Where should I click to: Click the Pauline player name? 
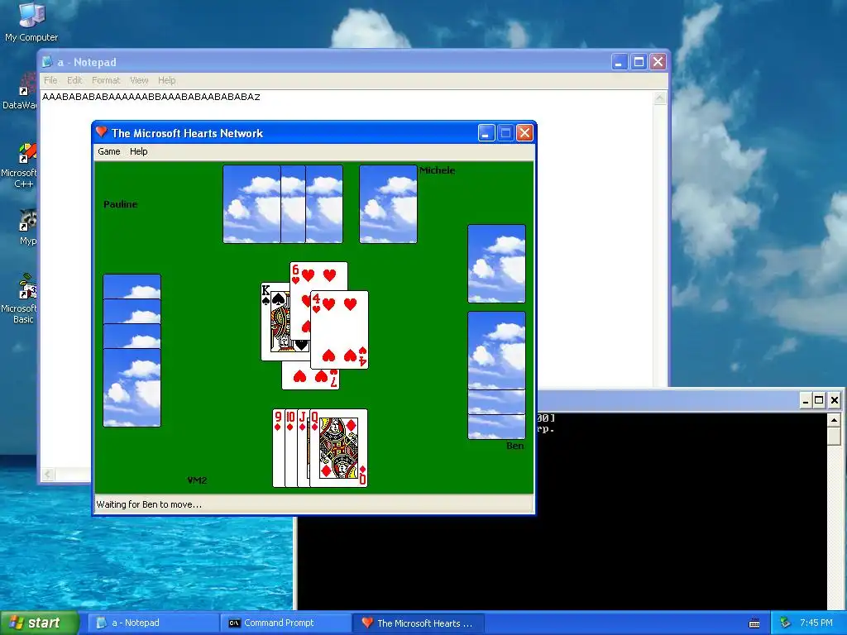point(121,204)
